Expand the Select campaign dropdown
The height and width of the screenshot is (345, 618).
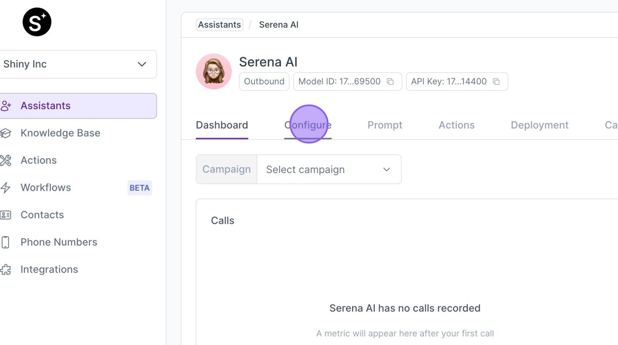click(329, 169)
